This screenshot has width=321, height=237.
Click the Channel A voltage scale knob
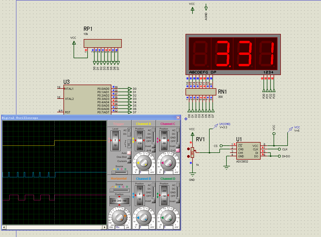144,163
